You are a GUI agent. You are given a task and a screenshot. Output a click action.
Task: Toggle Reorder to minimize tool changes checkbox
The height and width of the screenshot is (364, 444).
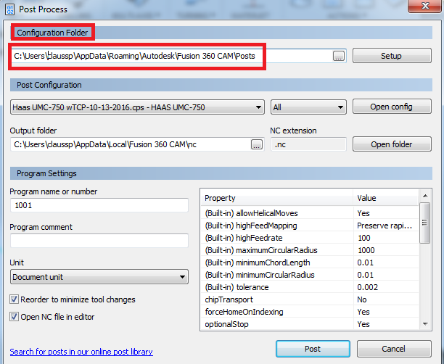coord(15,299)
